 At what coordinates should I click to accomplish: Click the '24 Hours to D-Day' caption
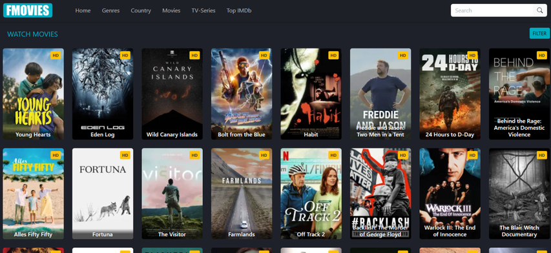(x=450, y=135)
